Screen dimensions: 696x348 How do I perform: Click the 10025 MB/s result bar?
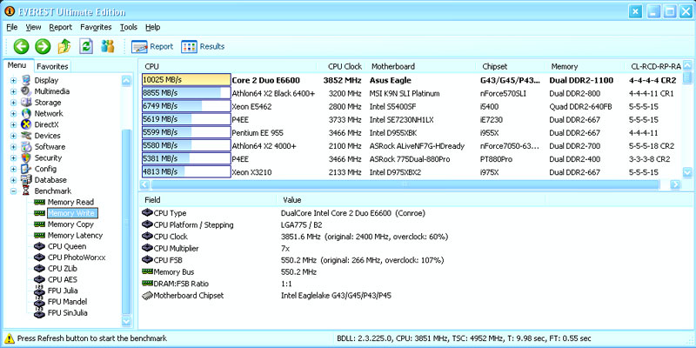pyautogui.click(x=186, y=80)
